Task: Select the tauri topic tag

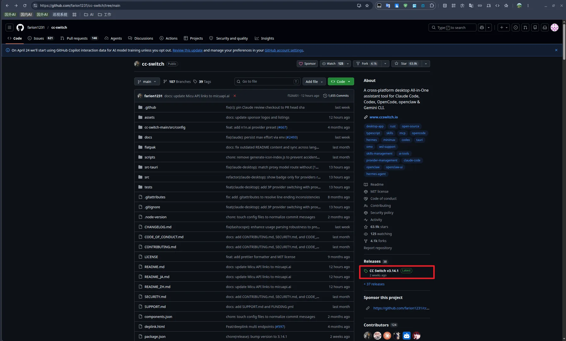Action: pos(419,140)
